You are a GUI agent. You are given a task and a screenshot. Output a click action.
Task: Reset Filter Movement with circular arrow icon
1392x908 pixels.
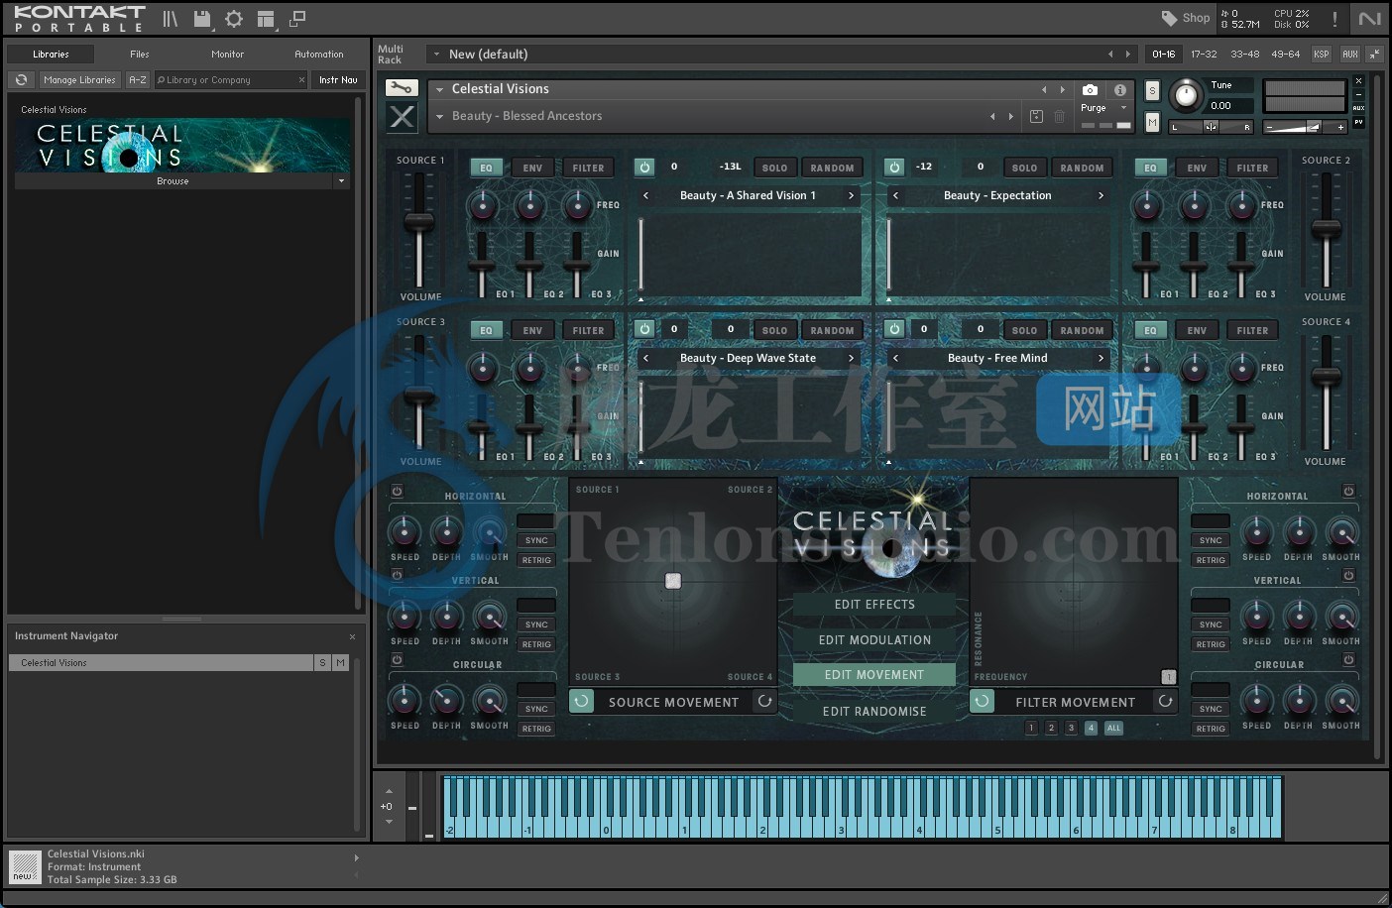(x=1166, y=701)
